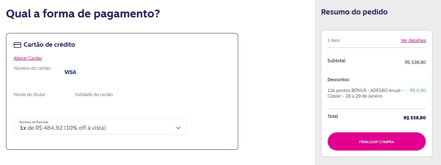The width and height of the screenshot is (441, 165).
Task: Click the Número do cartão label
Action: (32, 68)
